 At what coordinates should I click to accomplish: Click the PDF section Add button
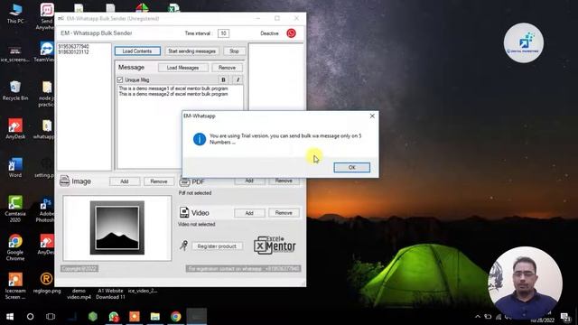coord(249,181)
